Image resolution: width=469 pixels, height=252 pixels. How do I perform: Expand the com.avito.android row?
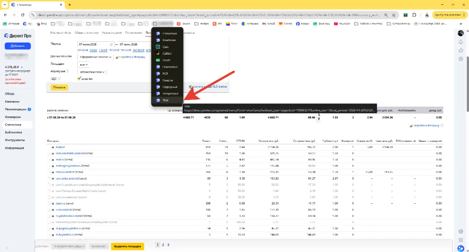(53, 179)
